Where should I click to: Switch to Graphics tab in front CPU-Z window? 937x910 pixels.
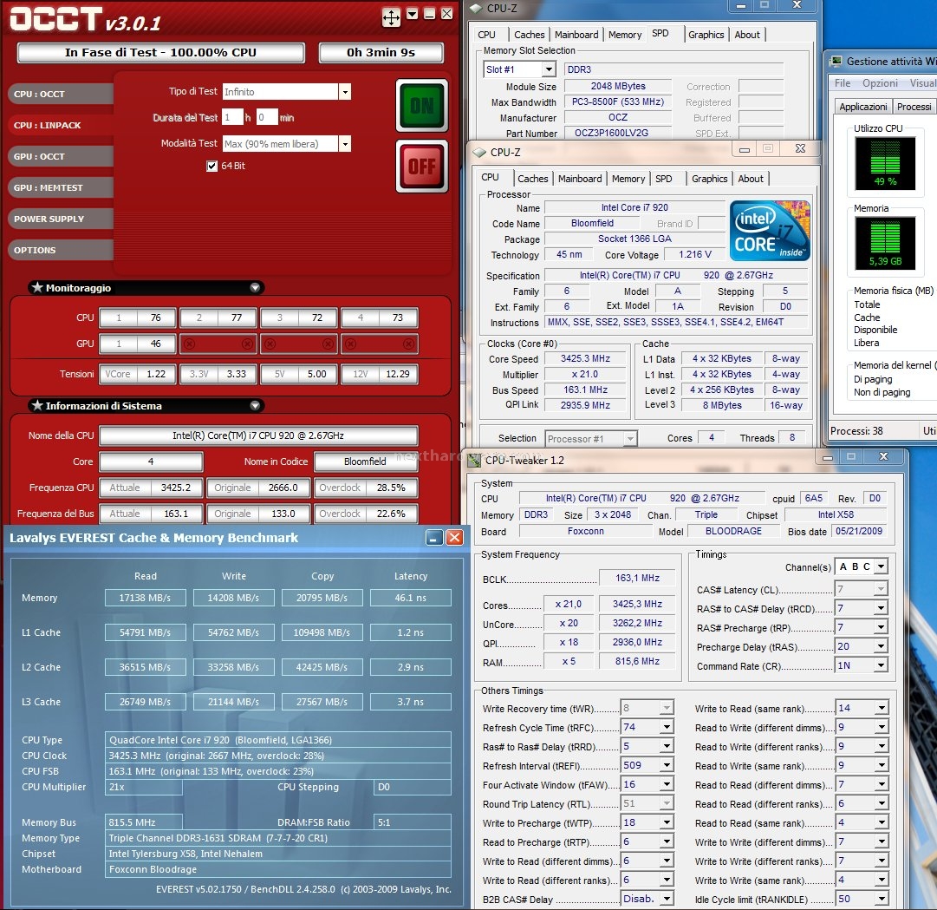pos(709,179)
